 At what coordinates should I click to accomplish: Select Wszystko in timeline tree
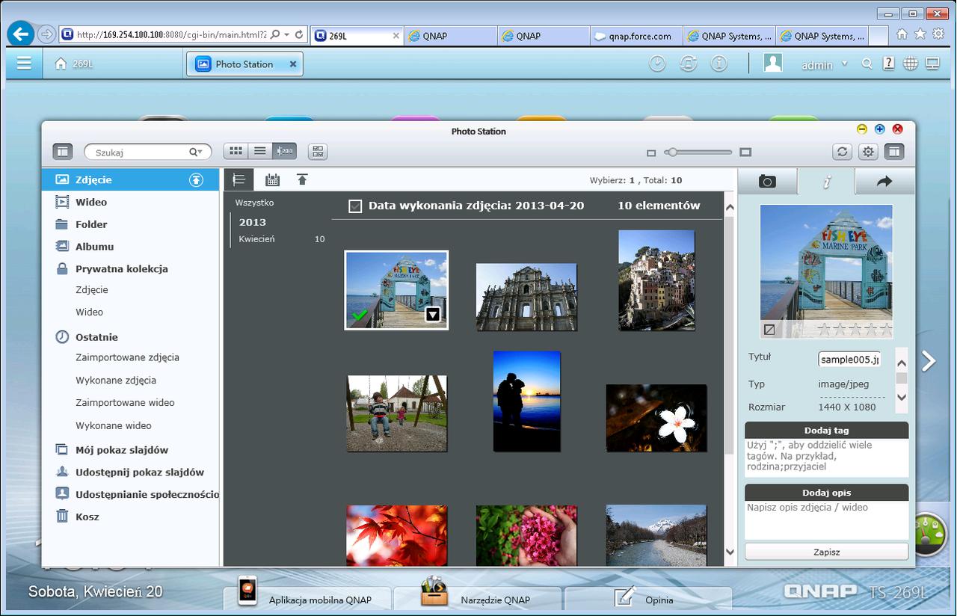pyautogui.click(x=254, y=203)
